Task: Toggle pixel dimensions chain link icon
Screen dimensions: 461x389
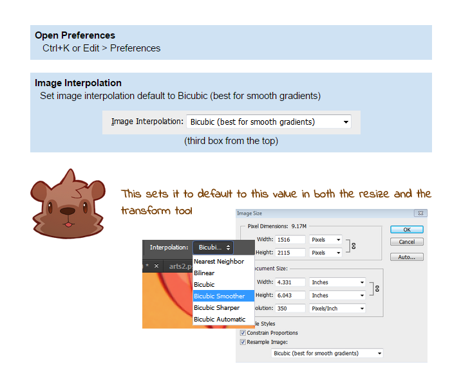Action: tap(353, 246)
